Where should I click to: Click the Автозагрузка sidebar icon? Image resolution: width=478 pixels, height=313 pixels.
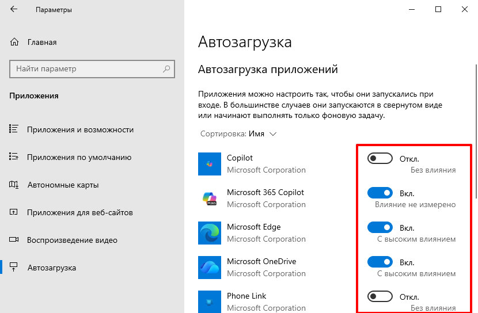pyautogui.click(x=14, y=267)
